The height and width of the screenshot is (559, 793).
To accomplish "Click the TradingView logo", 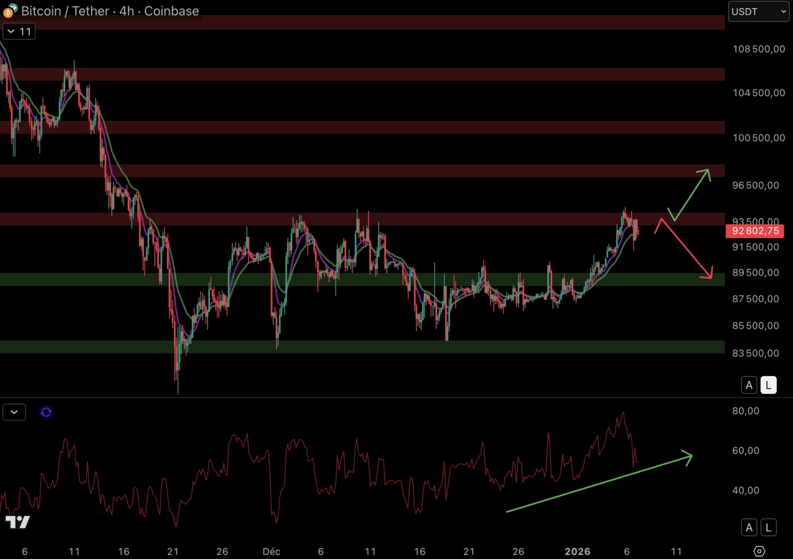I will pos(18,522).
